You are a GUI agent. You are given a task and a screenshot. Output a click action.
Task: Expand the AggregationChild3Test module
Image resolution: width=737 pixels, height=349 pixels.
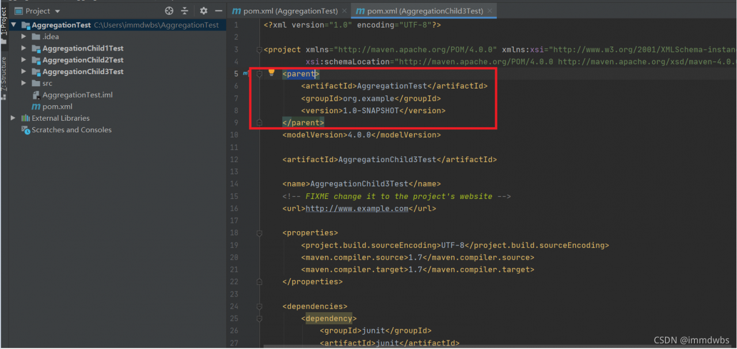(24, 72)
